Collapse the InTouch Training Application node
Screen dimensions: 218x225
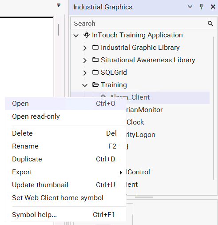tap(76, 36)
